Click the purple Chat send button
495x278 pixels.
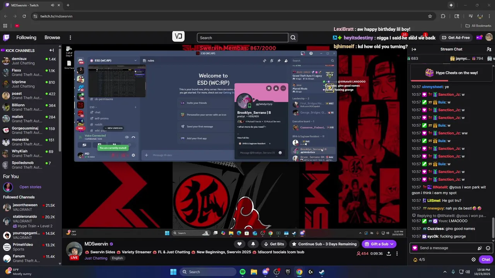pyautogui.click(x=485, y=260)
